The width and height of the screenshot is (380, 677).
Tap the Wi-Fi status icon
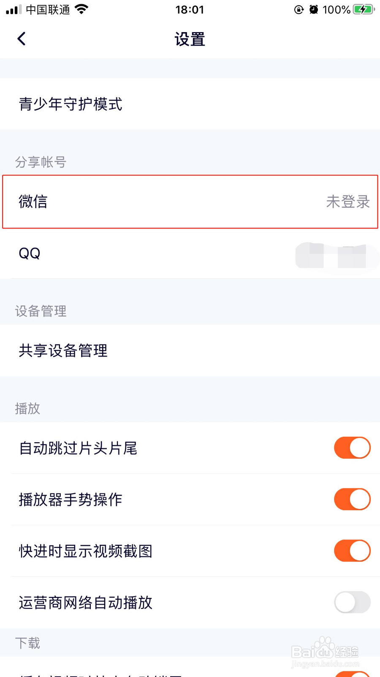[81, 9]
